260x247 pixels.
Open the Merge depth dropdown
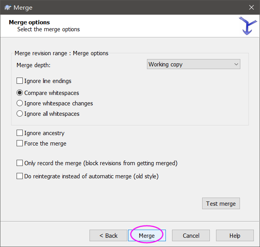tap(194, 64)
